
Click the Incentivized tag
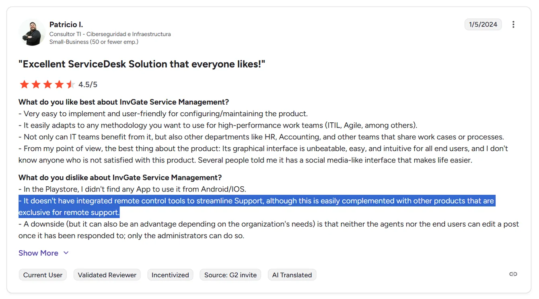point(170,275)
